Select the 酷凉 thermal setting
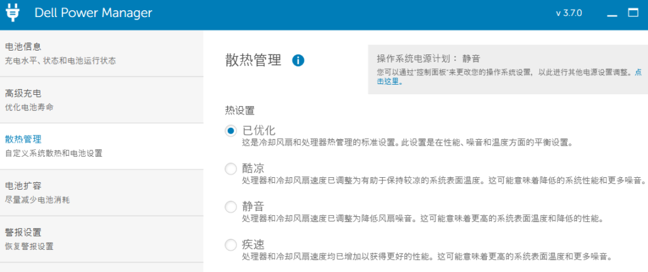This screenshot has width=648, height=272. tap(230, 169)
